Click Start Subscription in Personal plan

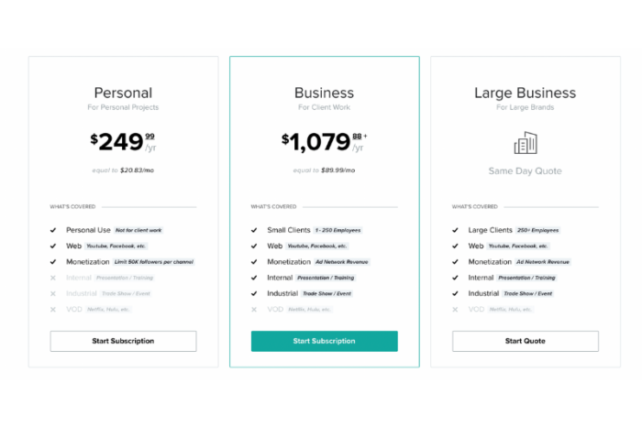pyautogui.click(x=123, y=341)
